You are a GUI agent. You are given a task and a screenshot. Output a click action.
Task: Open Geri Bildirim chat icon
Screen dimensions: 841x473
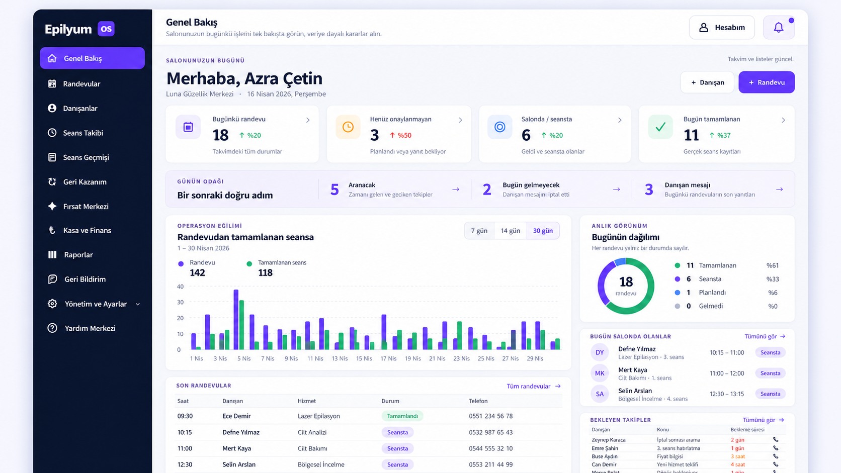click(52, 279)
